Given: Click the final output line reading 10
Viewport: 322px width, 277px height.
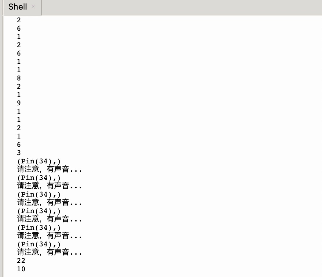Looking at the screenshot, I should pyautogui.click(x=21, y=269).
